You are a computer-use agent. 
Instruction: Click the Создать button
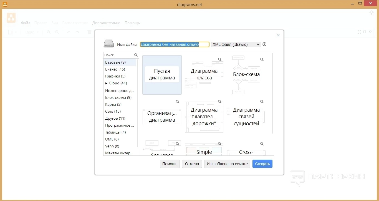coord(262,164)
